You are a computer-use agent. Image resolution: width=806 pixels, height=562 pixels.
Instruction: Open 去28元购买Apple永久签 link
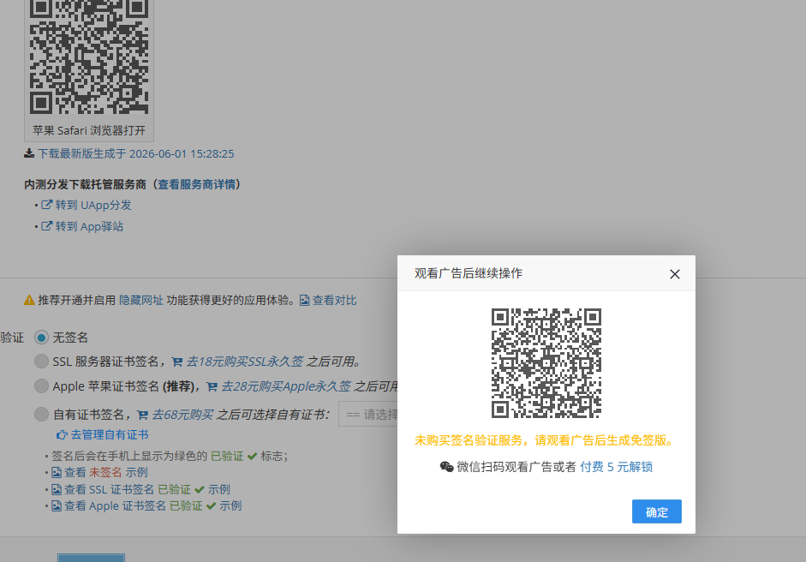click(x=285, y=386)
